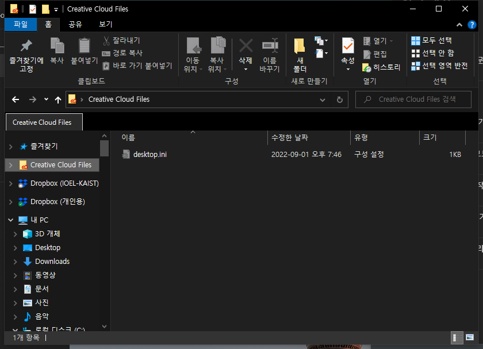Select 잘라내기 (Cut) in clipboard group
Screen dimensions: 483x349
121,40
